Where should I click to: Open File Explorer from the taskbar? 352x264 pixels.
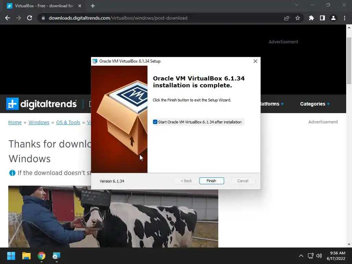pos(26,256)
